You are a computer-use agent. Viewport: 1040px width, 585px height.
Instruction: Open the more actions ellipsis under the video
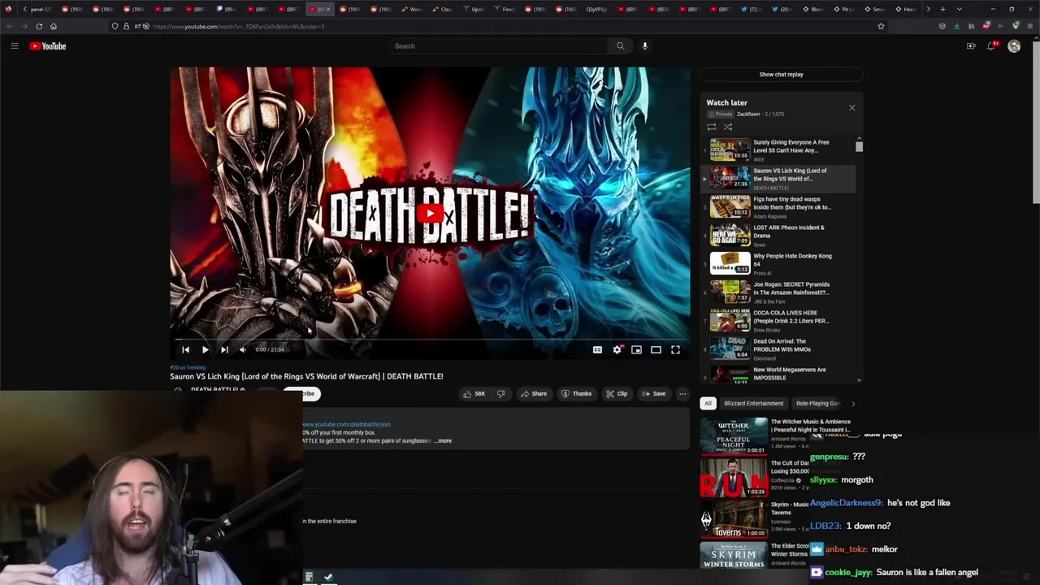point(682,394)
